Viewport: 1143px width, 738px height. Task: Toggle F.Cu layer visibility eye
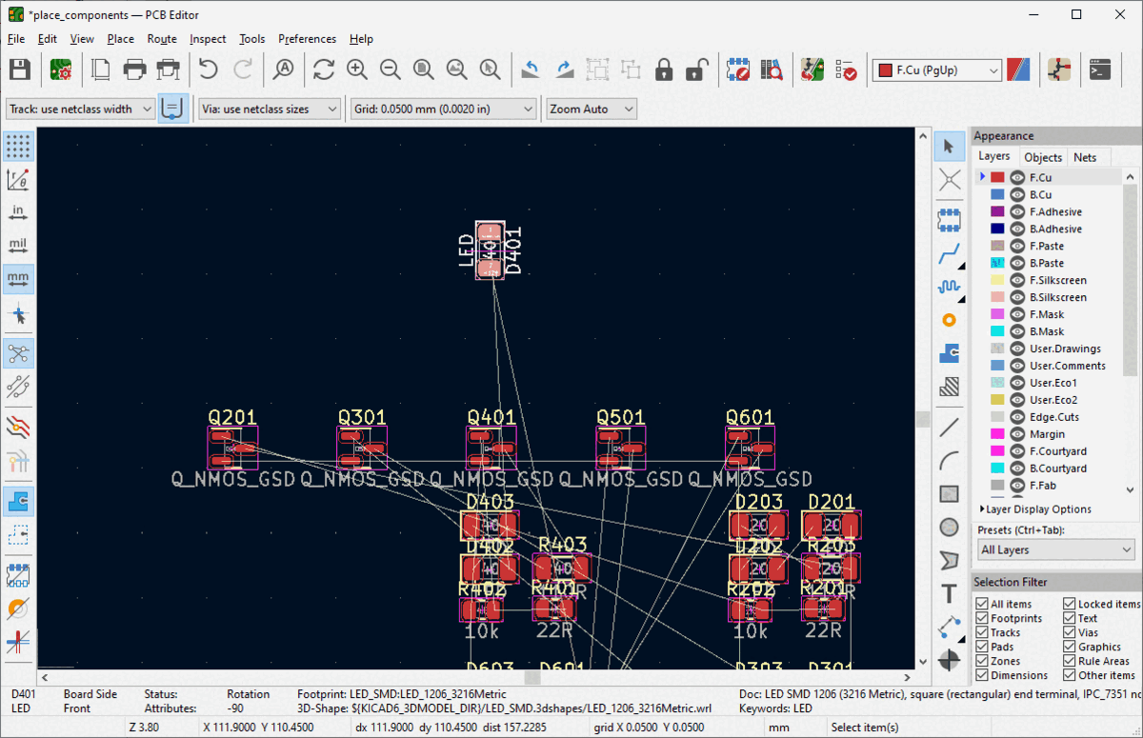point(1017,177)
